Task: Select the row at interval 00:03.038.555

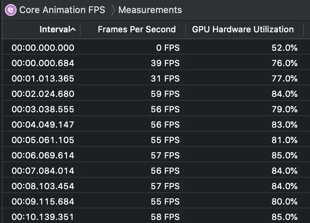Action: (x=43, y=109)
